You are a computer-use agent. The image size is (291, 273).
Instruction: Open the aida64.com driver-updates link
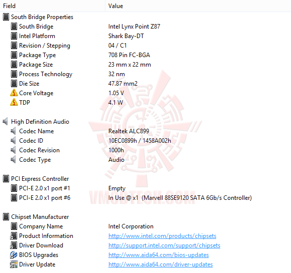coord(161,264)
